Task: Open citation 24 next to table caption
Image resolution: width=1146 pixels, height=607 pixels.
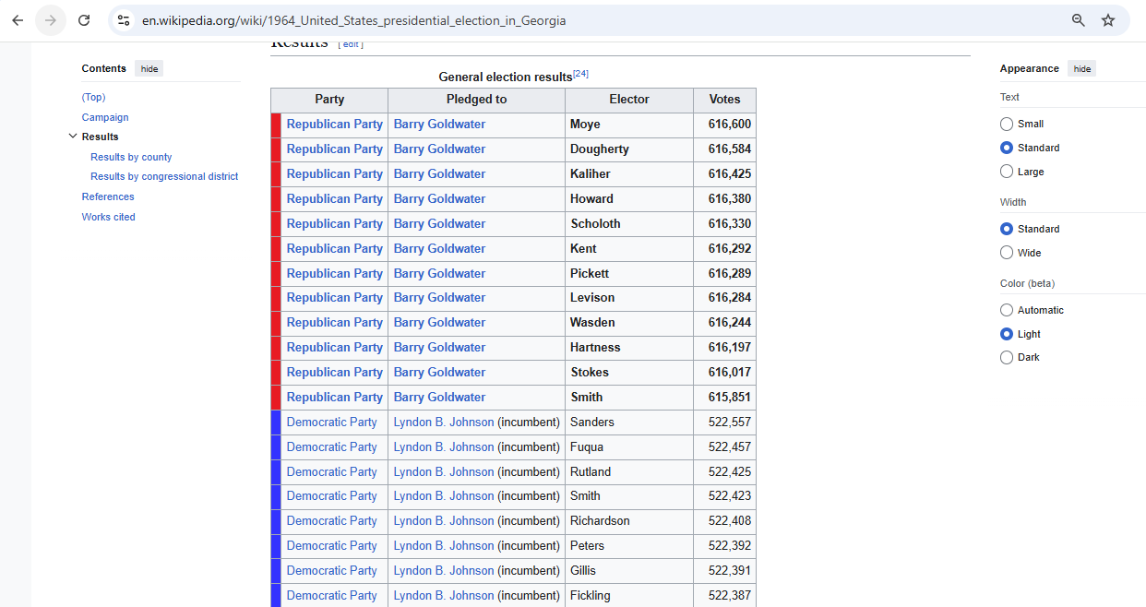Action: click(580, 74)
